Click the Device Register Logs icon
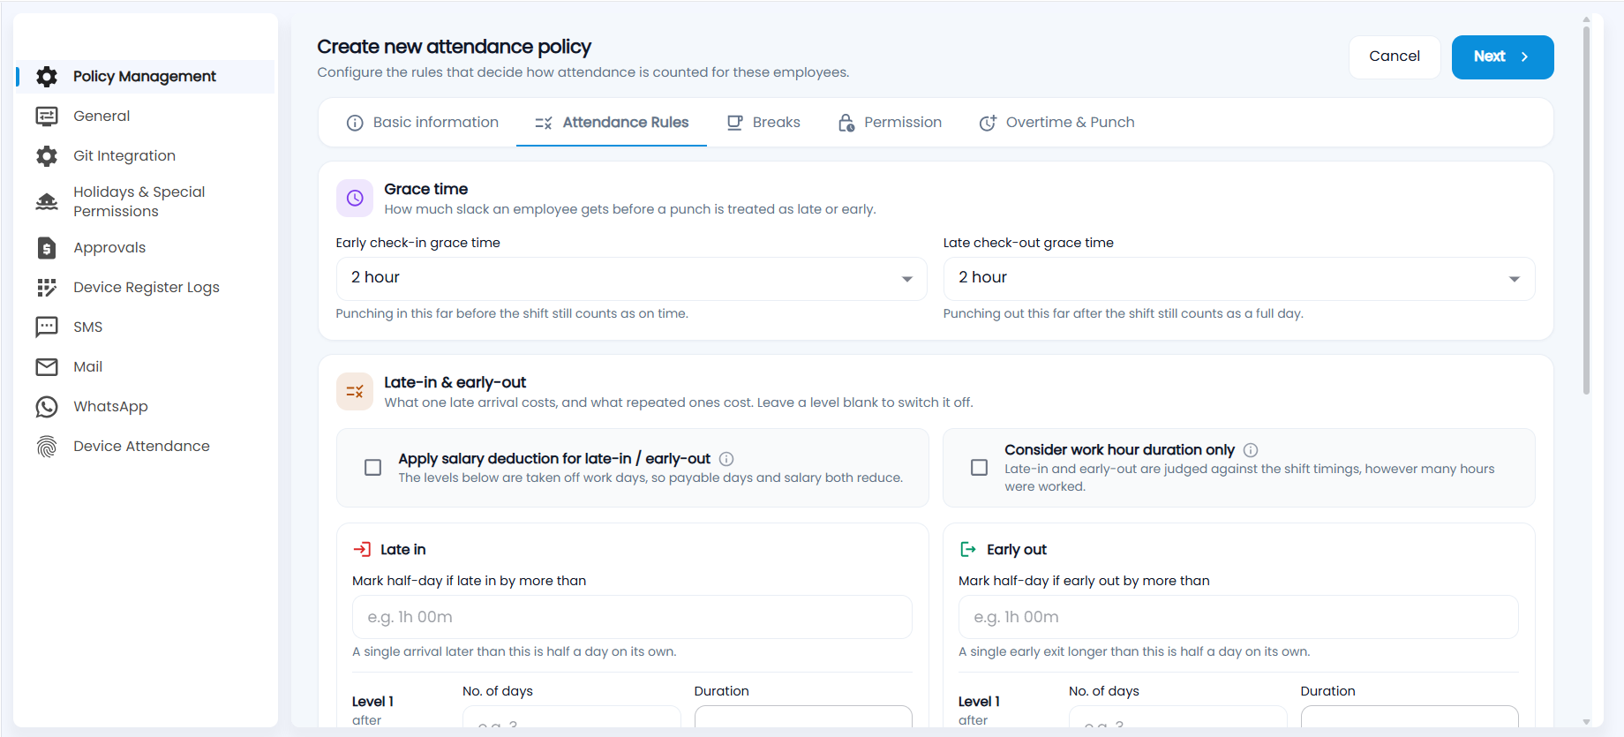 point(47,288)
